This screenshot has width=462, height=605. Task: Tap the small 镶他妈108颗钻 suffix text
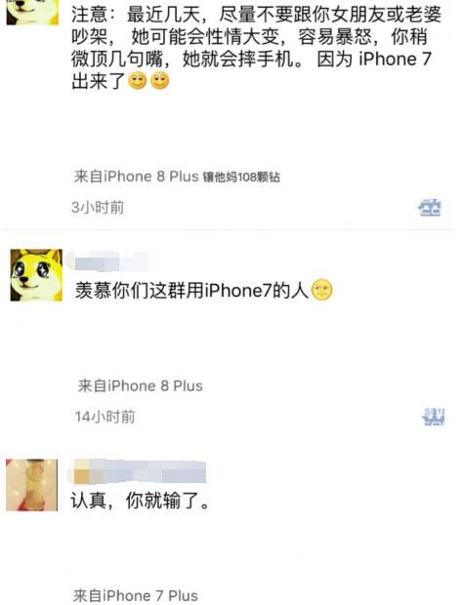241,177
